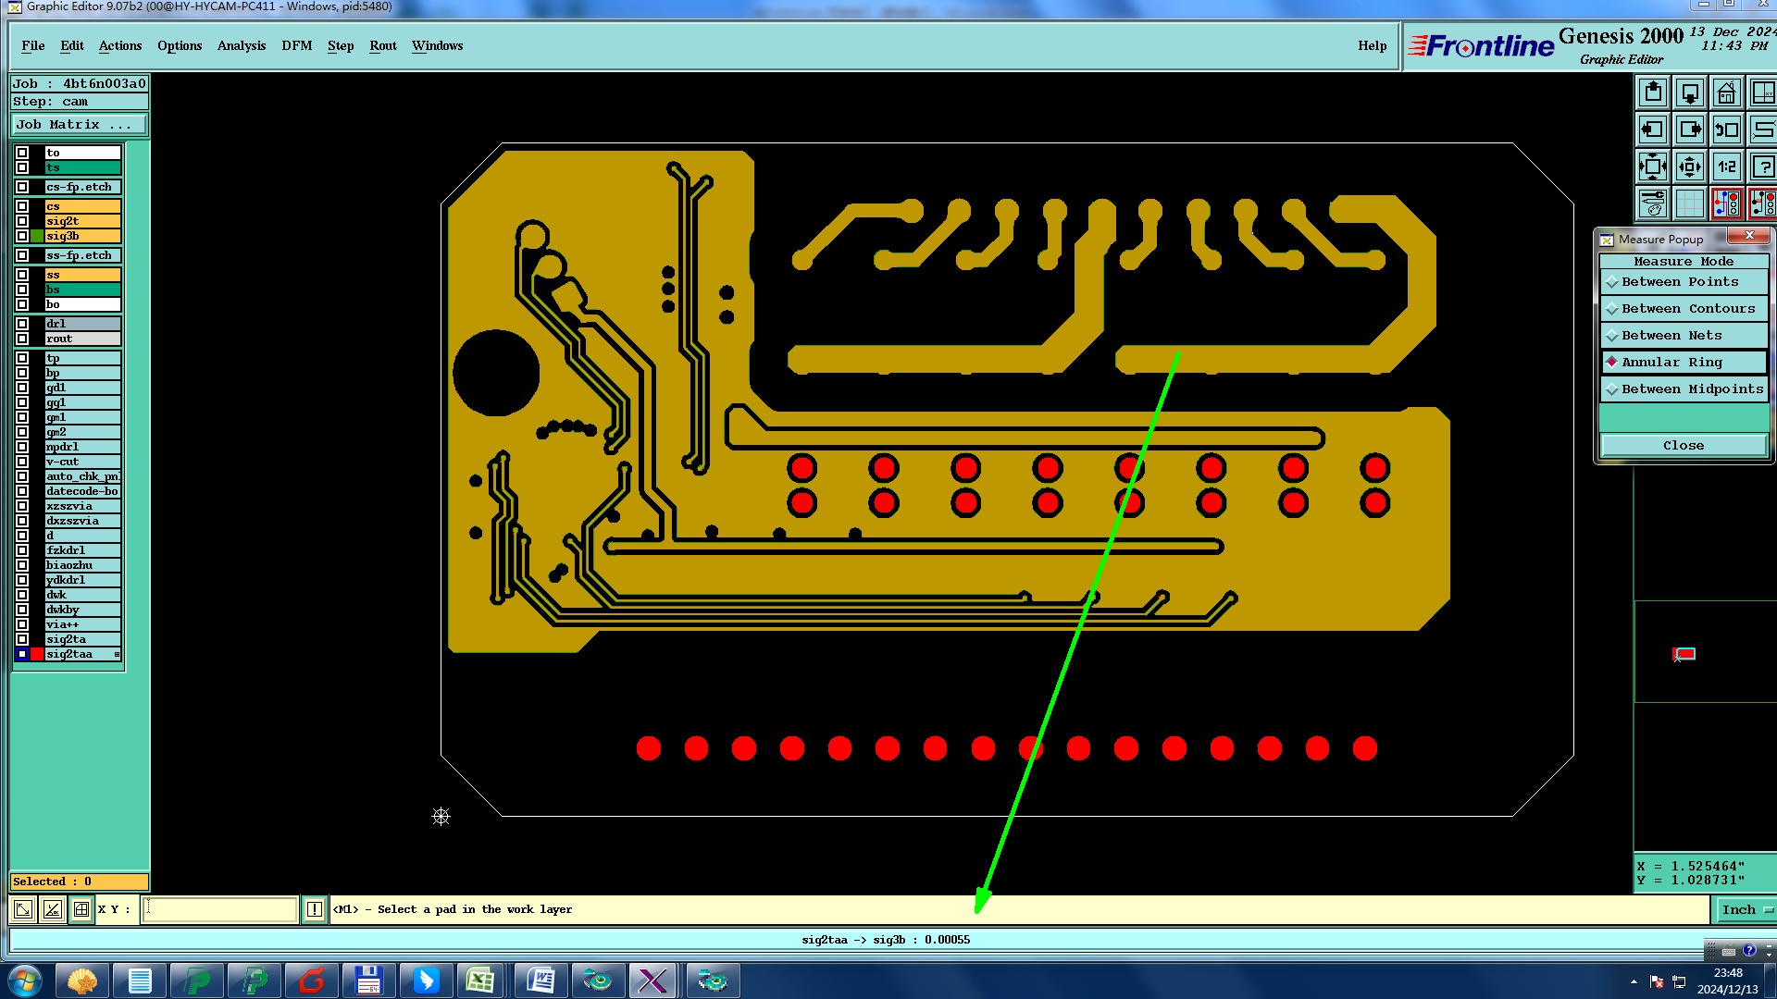This screenshot has width=1777, height=999.
Task: Open the wrench and palette settings icon
Action: pyautogui.click(x=1653, y=203)
